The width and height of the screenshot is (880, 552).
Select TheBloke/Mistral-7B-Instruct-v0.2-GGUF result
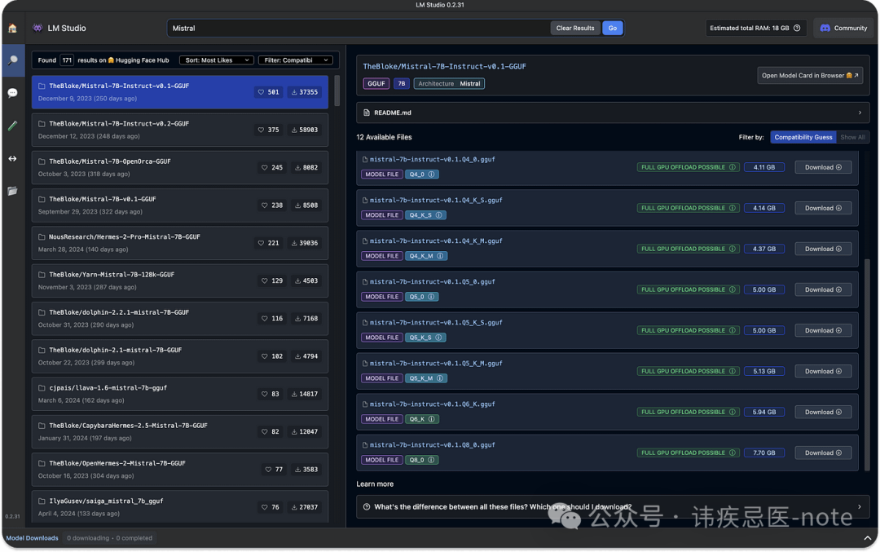[x=179, y=130]
